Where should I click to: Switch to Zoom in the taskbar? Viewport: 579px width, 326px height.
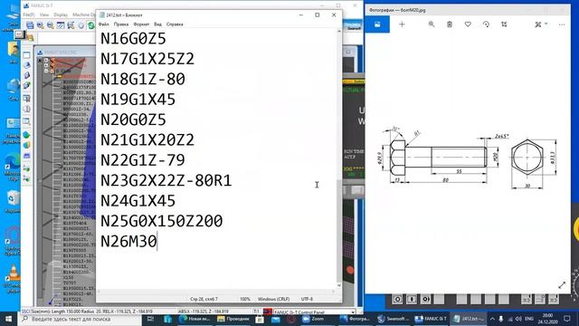tap(314, 319)
